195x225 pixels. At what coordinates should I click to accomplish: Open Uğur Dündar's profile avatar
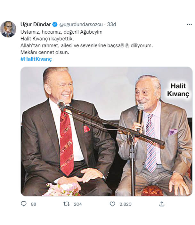(x=8, y=29)
